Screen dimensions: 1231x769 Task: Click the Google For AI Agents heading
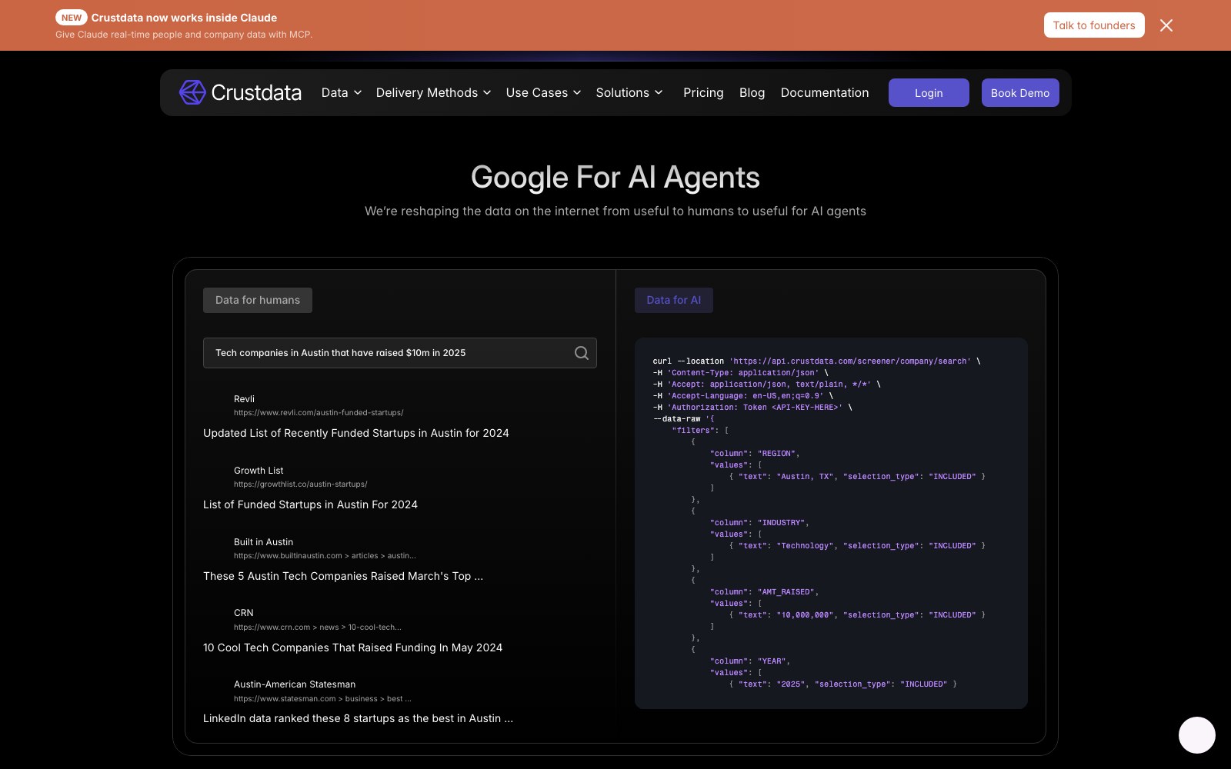[615, 178]
